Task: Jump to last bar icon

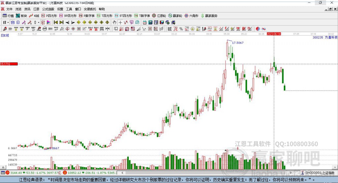Action: pyautogui.click(x=61, y=22)
